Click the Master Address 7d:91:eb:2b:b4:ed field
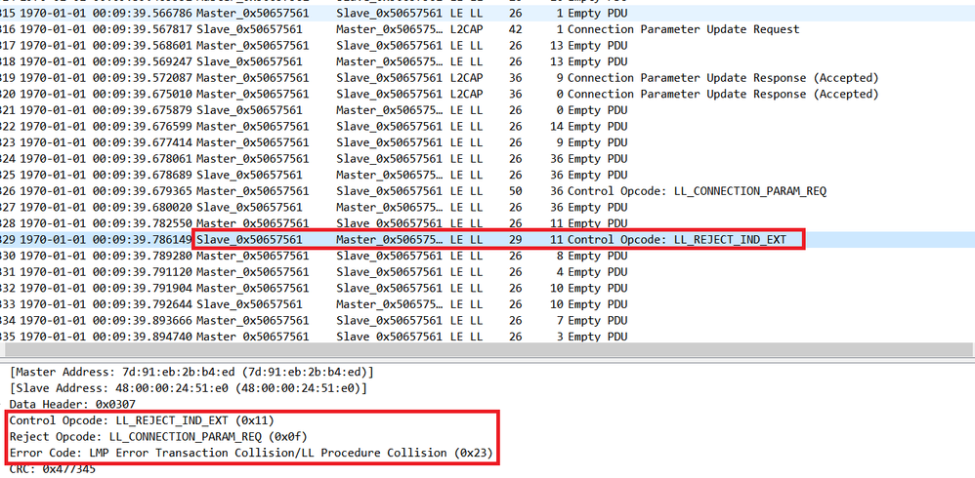 (192, 372)
